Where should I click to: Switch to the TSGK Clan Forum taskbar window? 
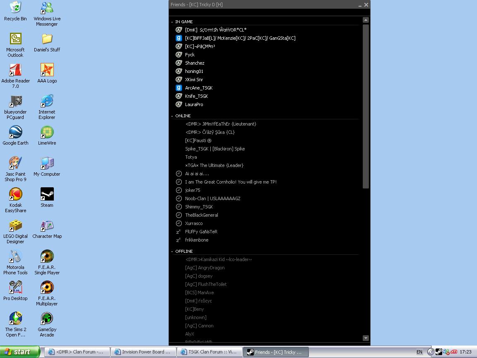tap(209, 352)
